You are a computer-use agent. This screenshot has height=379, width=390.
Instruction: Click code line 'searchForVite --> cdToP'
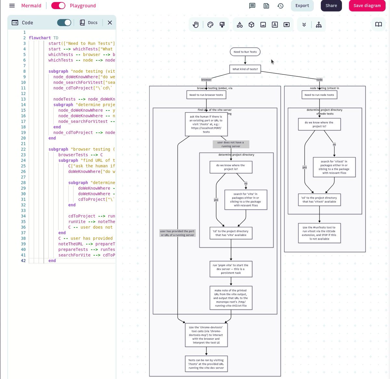87,255
